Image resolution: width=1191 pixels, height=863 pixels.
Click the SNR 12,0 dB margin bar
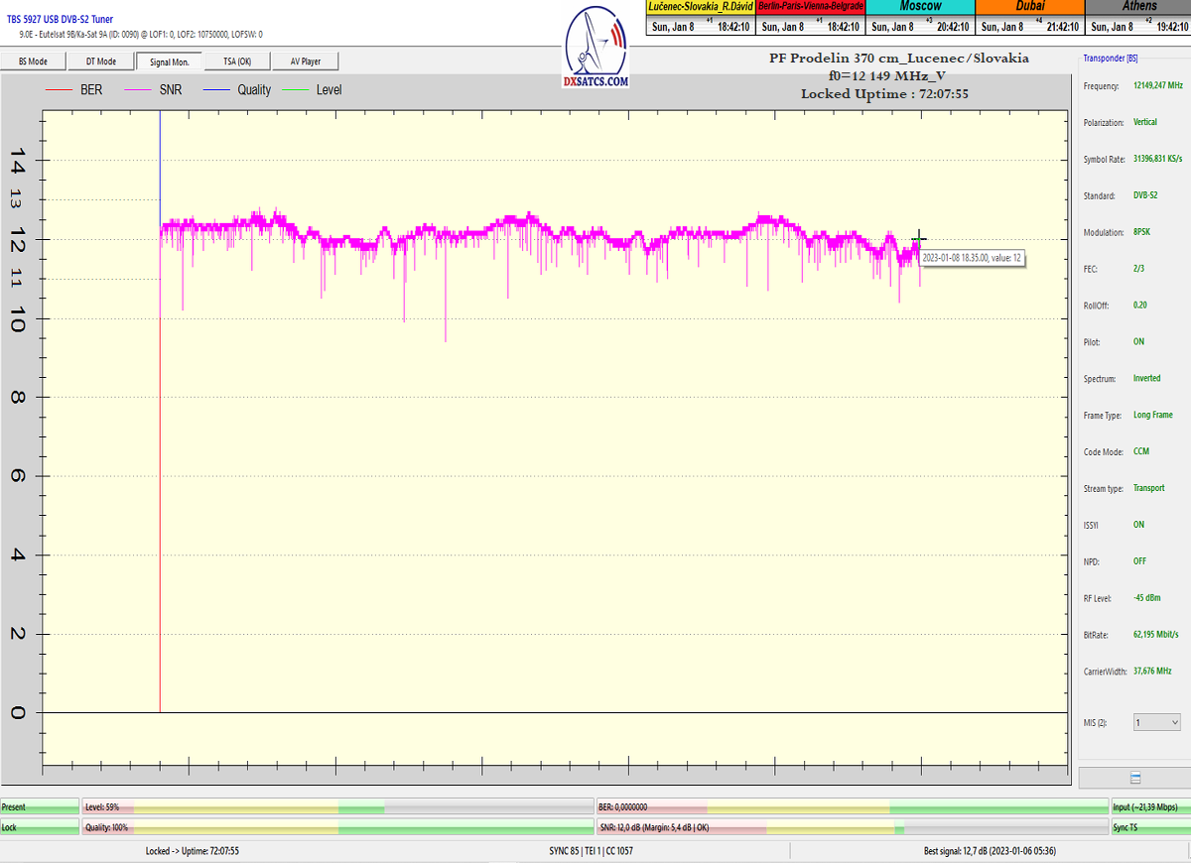click(x=852, y=826)
